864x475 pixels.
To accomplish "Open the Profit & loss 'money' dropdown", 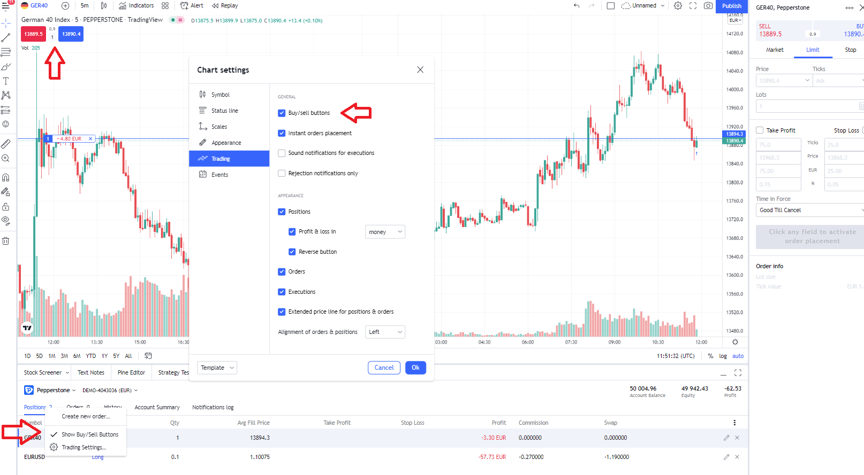I will pos(385,232).
